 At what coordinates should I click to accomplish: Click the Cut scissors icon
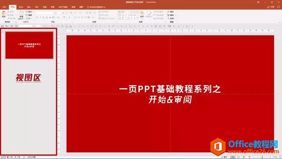tap(8, 11)
